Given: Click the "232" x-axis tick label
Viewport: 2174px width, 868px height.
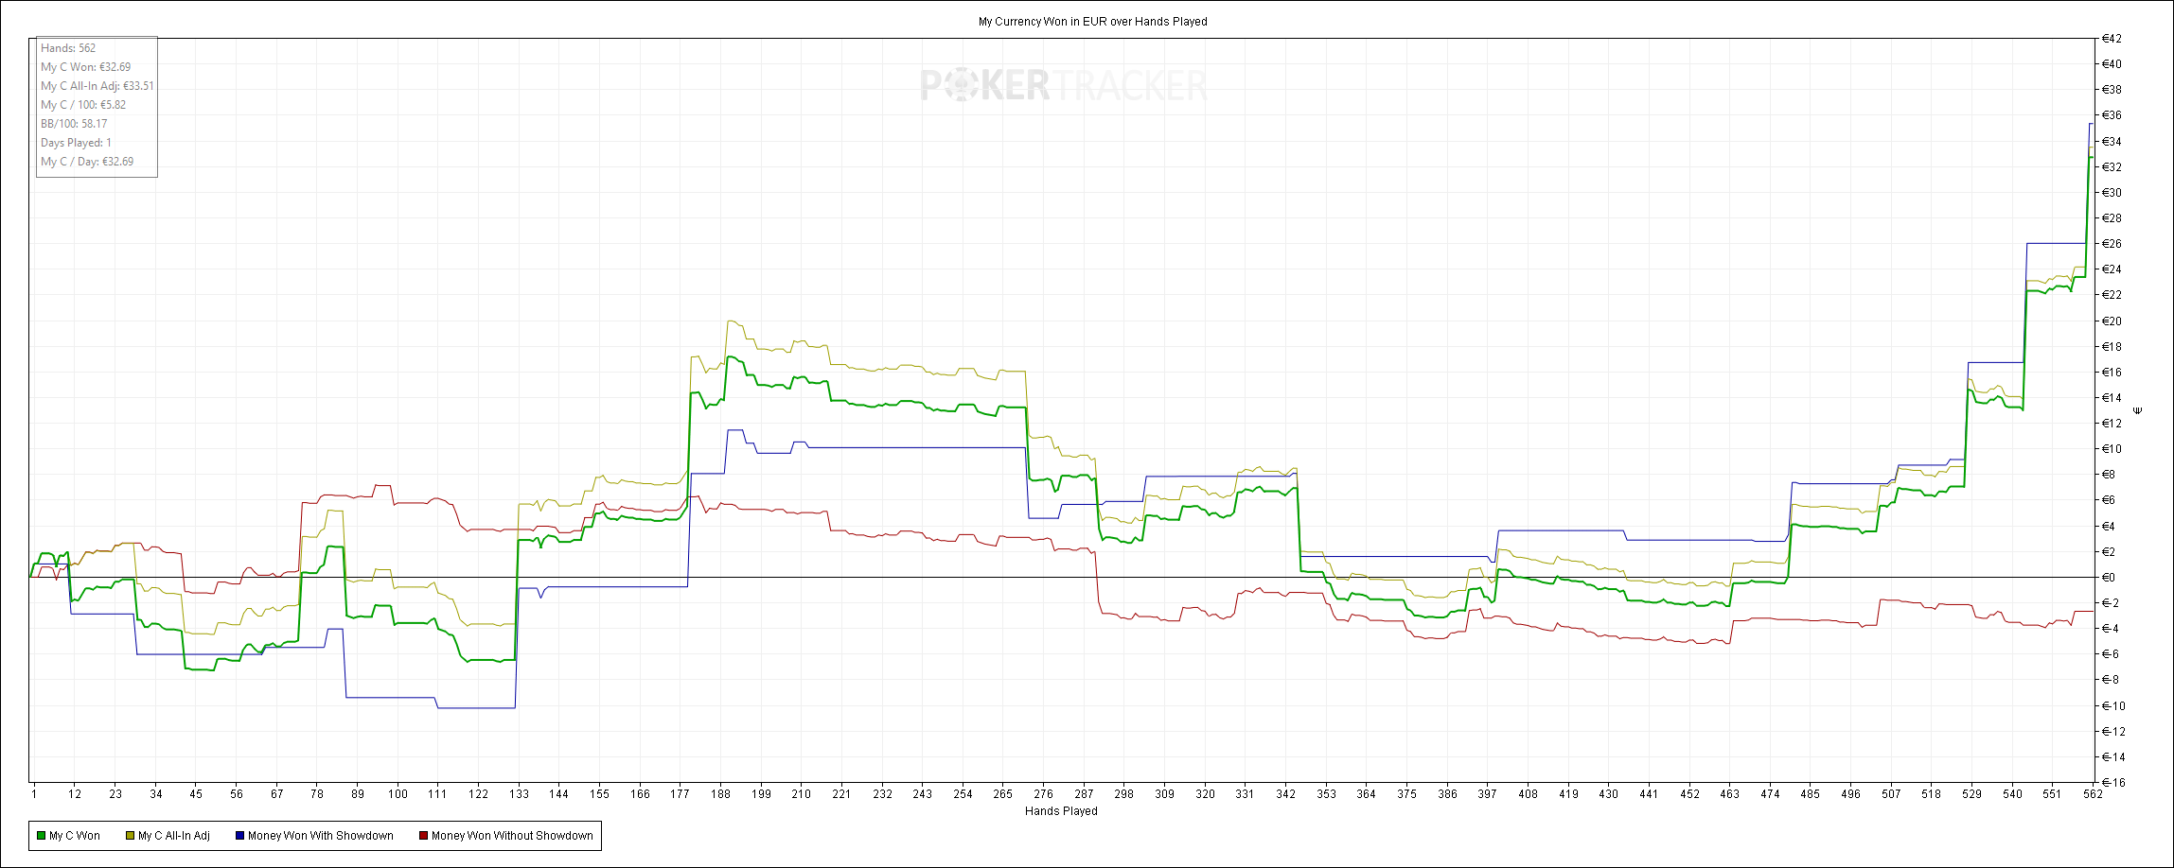Looking at the screenshot, I should [x=882, y=794].
